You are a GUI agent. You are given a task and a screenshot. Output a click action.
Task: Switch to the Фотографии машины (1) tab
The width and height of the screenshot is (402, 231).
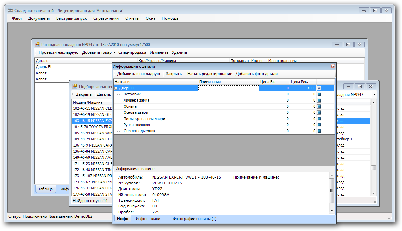tap(194, 219)
